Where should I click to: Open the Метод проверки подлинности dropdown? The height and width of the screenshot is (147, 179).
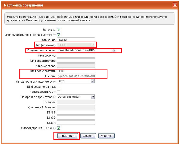click(76, 81)
